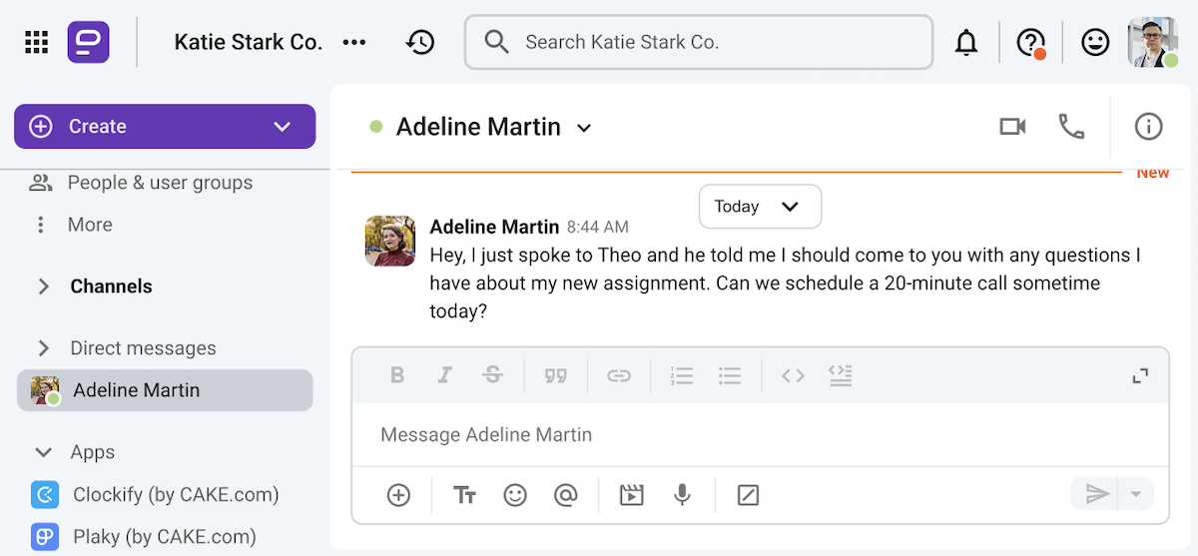Send the message with the arrow button
The width and height of the screenshot is (1198, 556).
[x=1098, y=494]
